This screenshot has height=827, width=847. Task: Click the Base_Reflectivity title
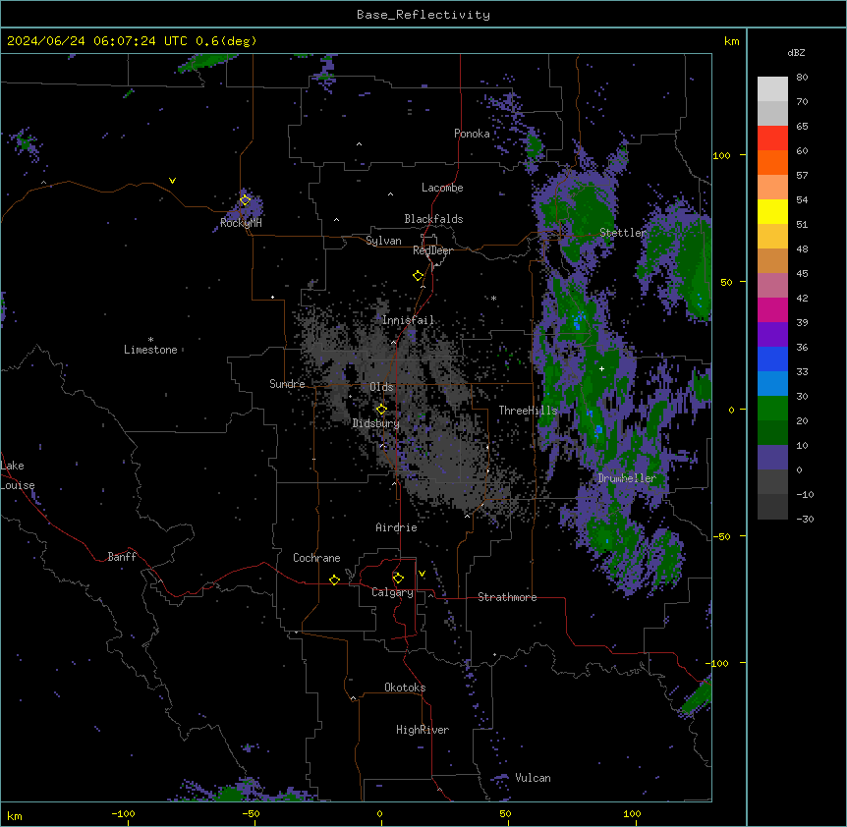click(x=423, y=15)
